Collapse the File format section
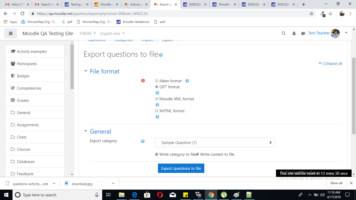356x200 pixels. [85, 71]
